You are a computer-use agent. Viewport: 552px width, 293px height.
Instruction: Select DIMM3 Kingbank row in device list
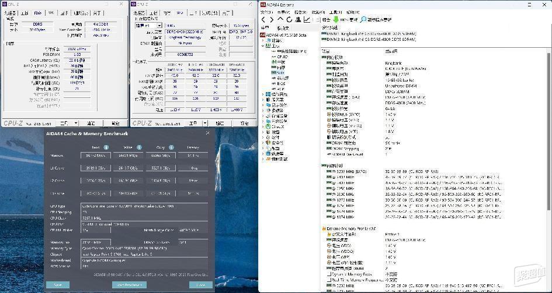click(369, 39)
